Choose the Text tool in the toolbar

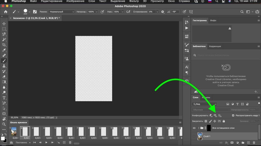(x=4, y=98)
